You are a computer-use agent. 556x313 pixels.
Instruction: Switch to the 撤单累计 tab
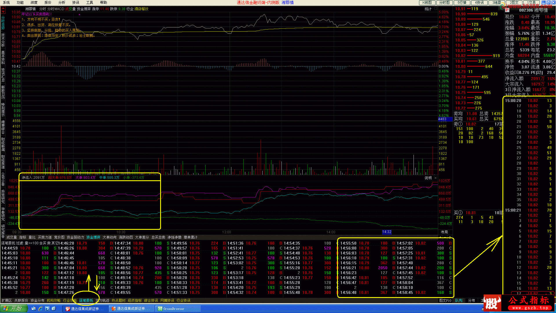[x=191, y=237]
